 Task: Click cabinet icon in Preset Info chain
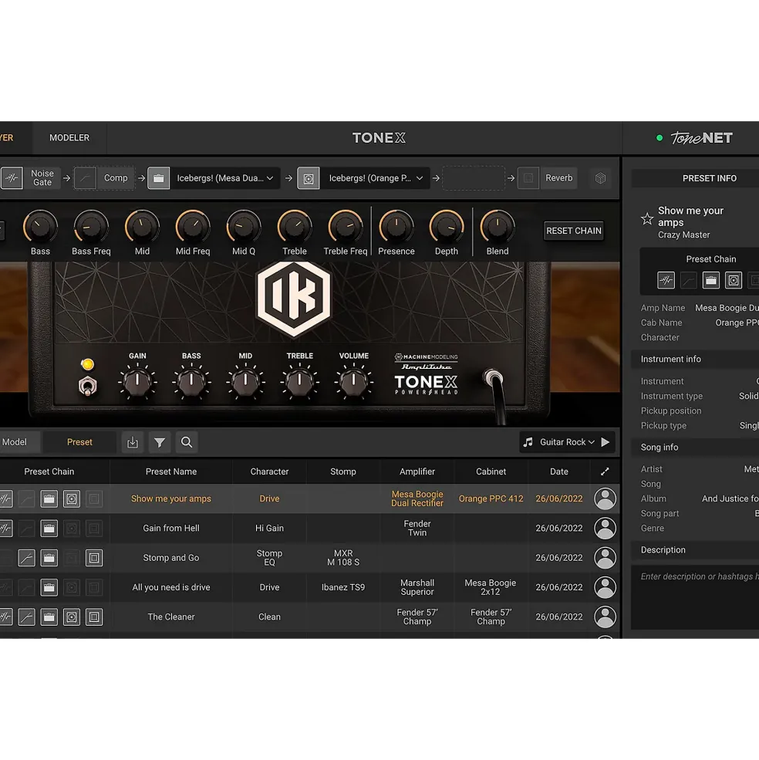(734, 280)
